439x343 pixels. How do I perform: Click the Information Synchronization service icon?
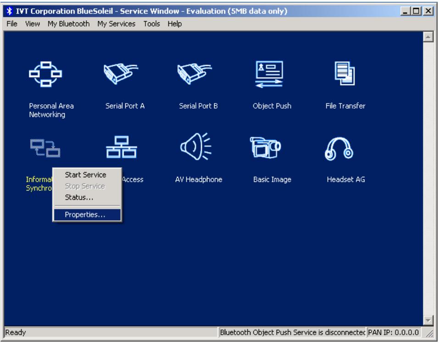pos(45,148)
